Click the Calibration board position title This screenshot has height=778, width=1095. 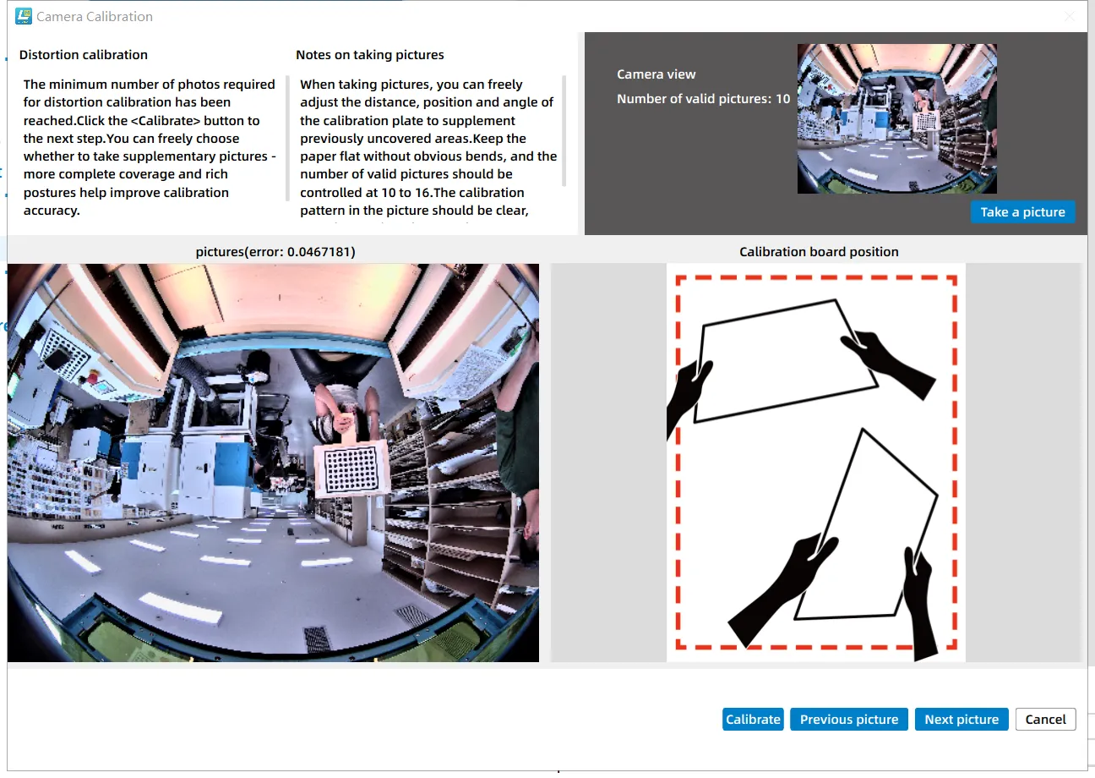818,251
